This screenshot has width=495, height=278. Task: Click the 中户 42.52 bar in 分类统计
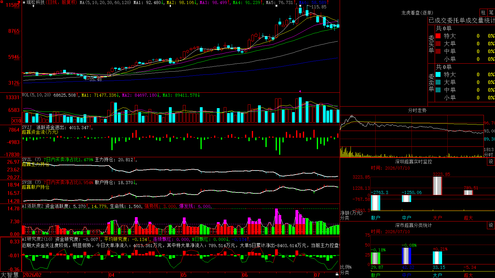[406, 256]
